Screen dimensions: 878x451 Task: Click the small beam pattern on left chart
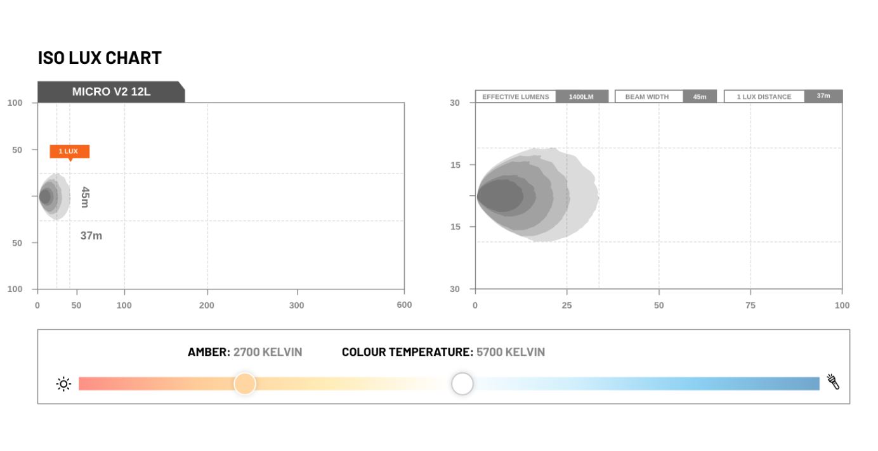coord(52,196)
